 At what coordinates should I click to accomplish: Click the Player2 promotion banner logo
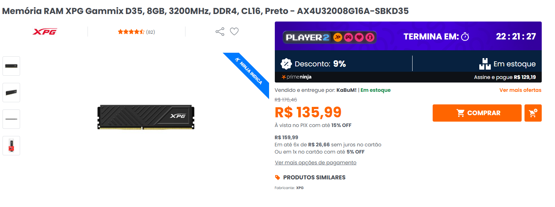coord(329,37)
